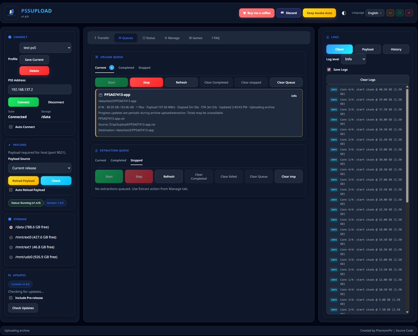Open the Payload Source dropdown
This screenshot has width=418, height=336.
(40, 168)
